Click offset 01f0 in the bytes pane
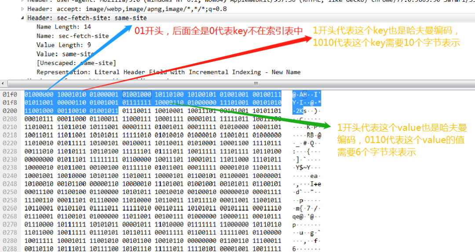475x252 pixels. [10, 95]
